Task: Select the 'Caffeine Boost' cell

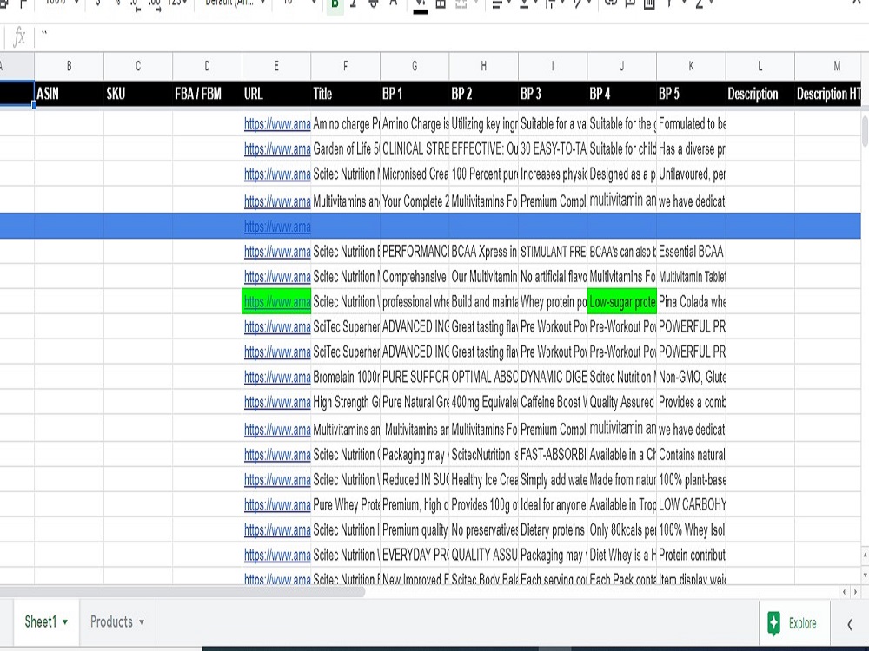Action: (x=553, y=403)
